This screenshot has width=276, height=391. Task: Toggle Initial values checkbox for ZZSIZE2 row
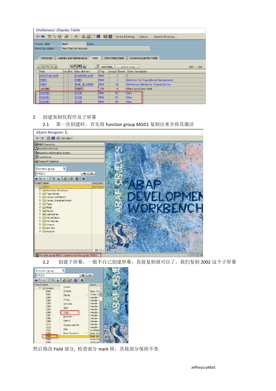pos(71,97)
